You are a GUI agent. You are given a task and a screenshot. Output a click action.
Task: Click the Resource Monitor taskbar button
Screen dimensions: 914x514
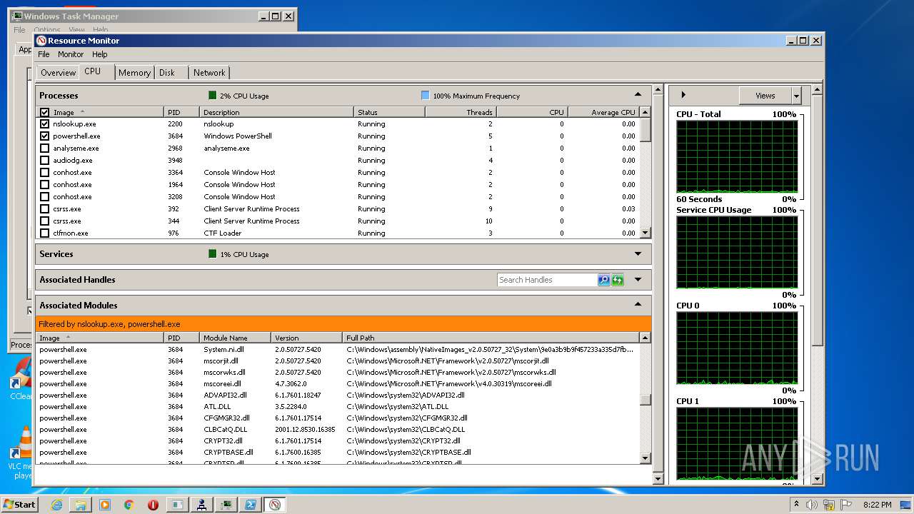[275, 505]
